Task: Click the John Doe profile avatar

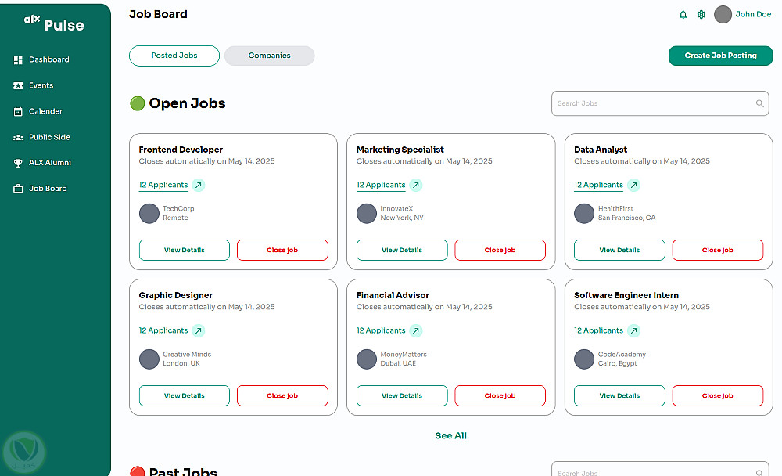Action: click(x=723, y=15)
